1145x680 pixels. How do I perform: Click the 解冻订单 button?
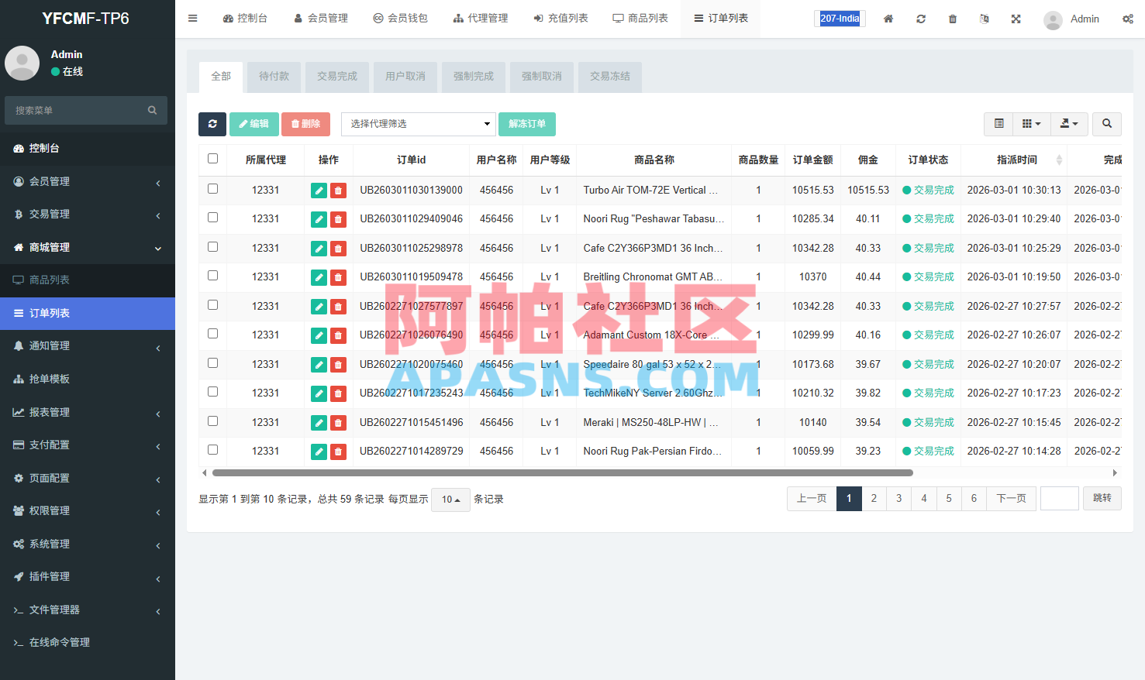click(527, 124)
